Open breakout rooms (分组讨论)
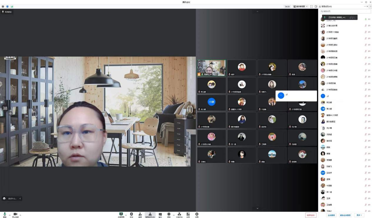Viewport: 372px width, 218px height. point(179,215)
